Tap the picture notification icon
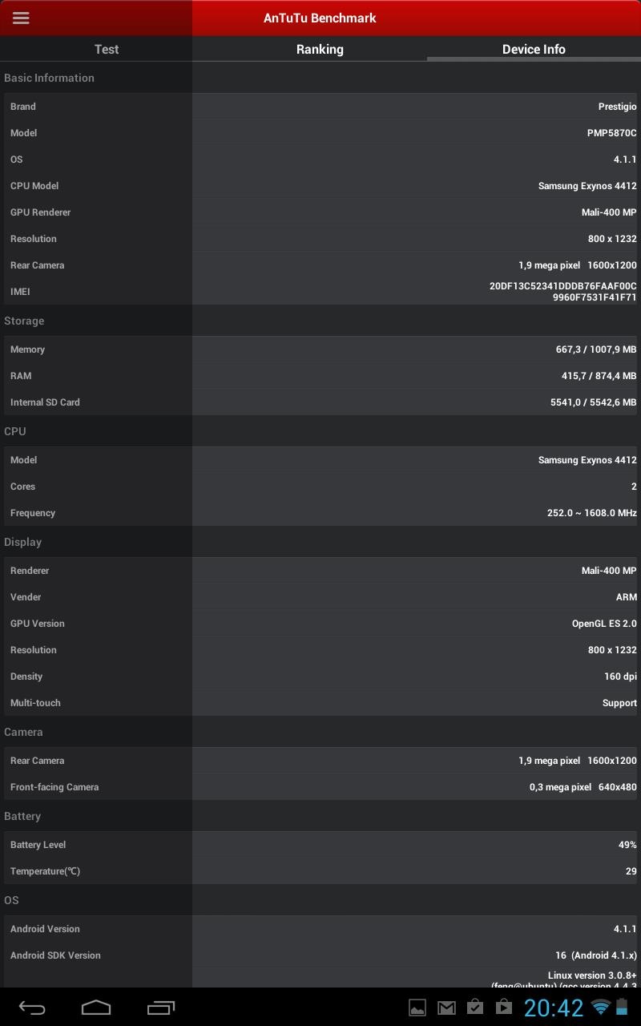The height and width of the screenshot is (1026, 641). click(417, 1008)
